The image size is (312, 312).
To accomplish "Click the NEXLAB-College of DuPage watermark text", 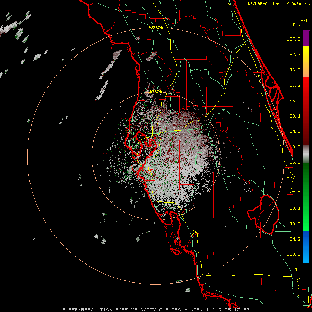I will pyautogui.click(x=279, y=4).
